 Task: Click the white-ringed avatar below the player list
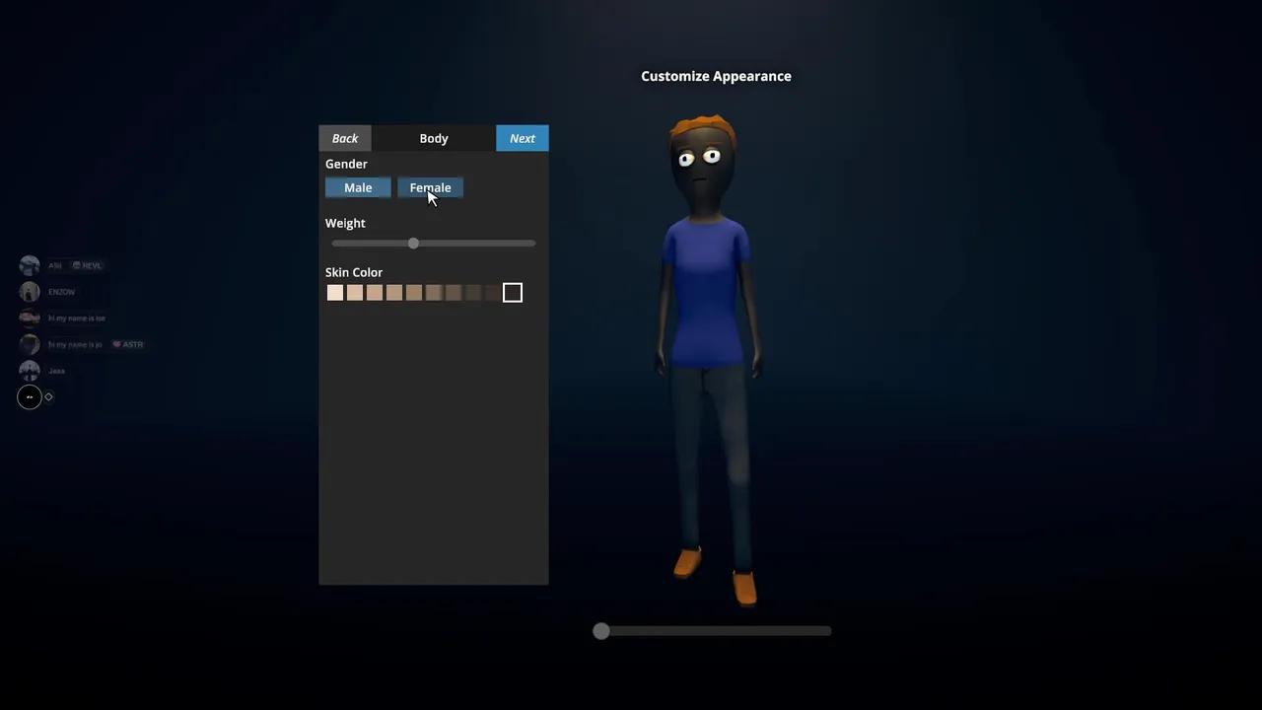pyautogui.click(x=30, y=396)
